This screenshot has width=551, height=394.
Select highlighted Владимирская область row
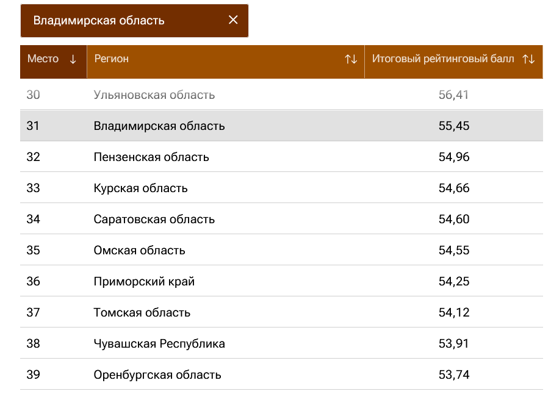[x=281, y=126]
